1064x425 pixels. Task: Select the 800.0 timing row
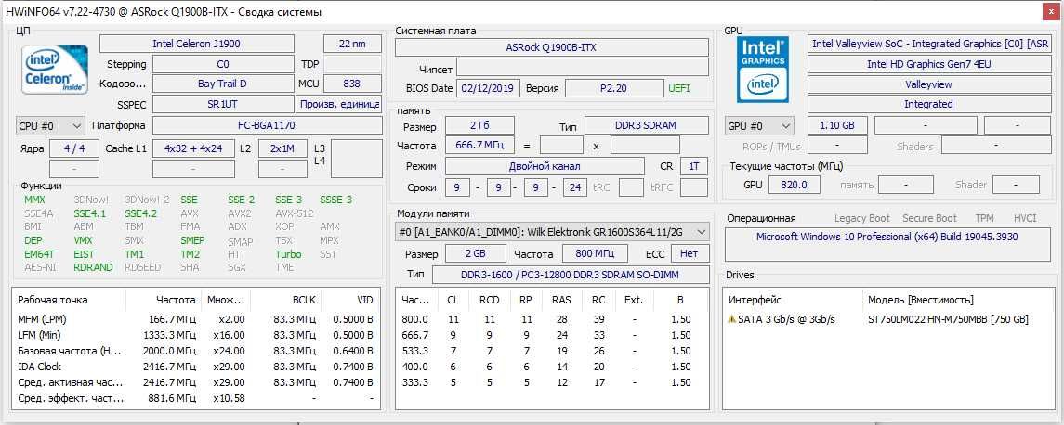pyautogui.click(x=552, y=319)
